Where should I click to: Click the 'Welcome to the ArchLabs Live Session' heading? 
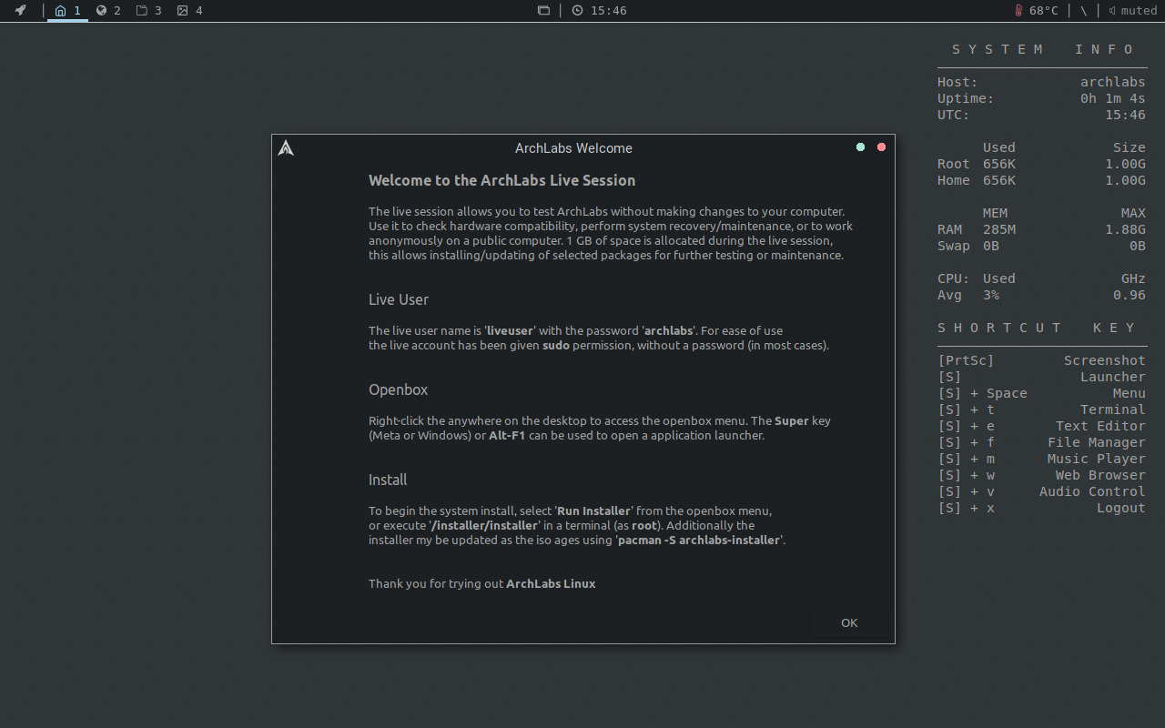502,180
